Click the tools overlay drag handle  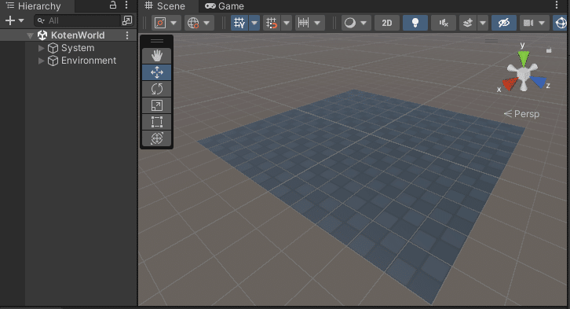click(157, 41)
